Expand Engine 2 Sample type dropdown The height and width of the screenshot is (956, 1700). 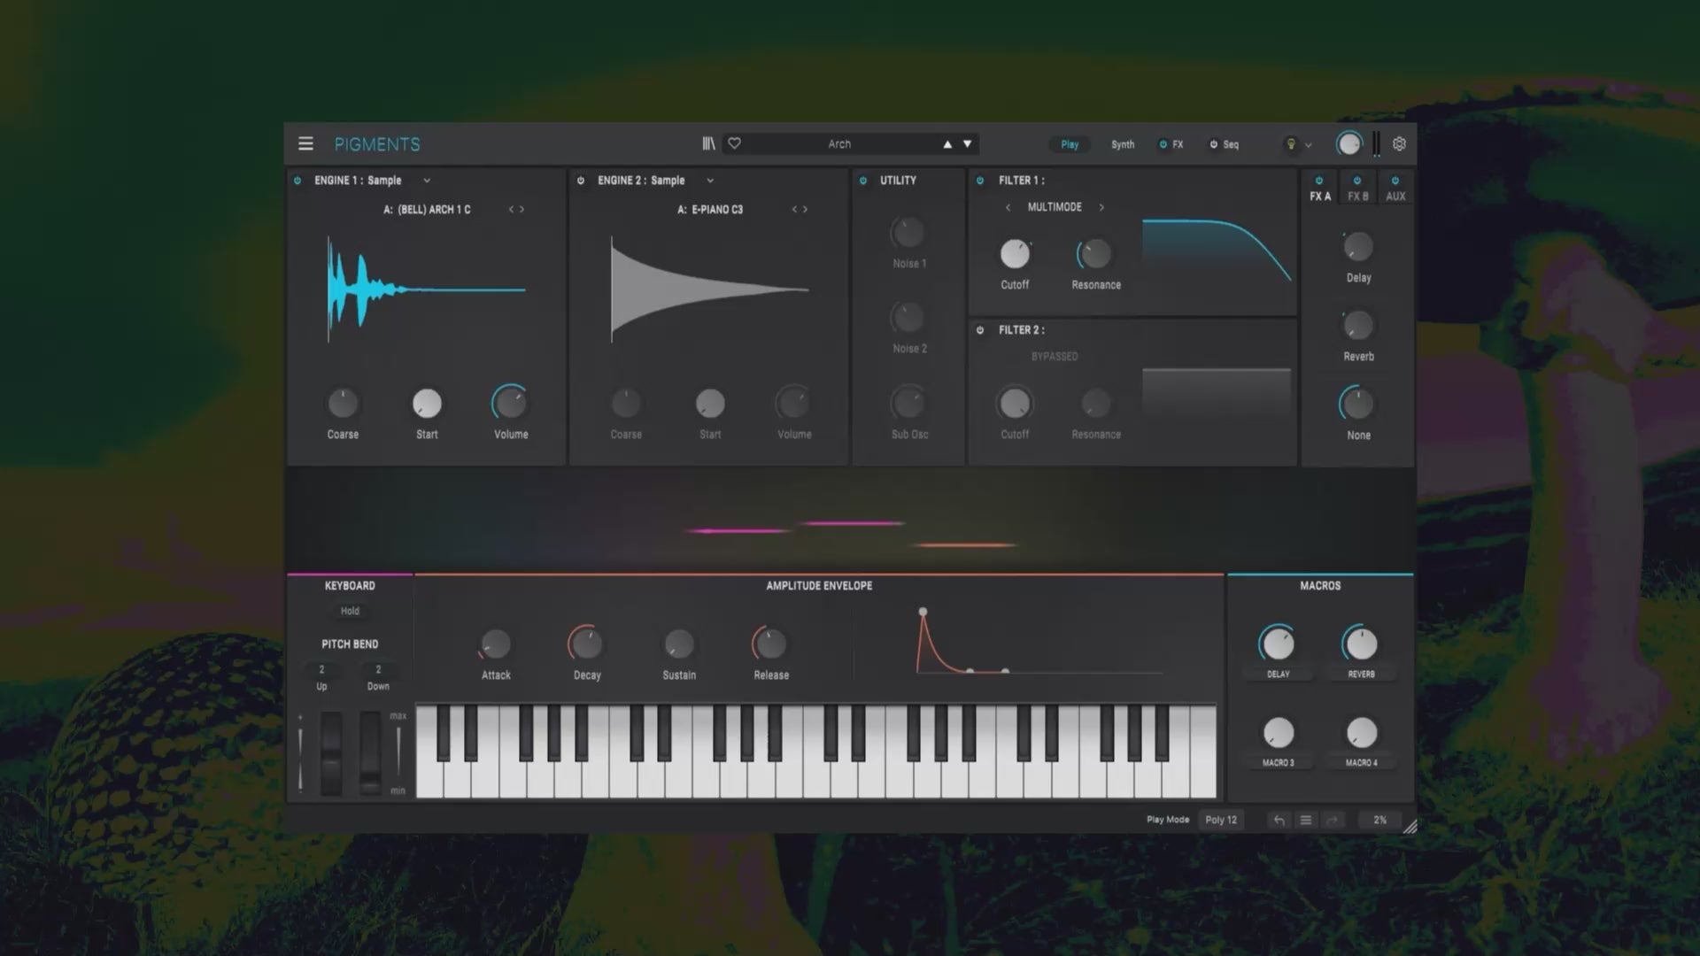pos(710,181)
